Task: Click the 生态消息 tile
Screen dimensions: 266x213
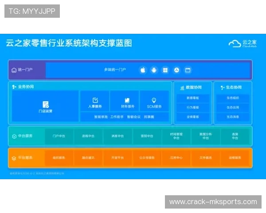Action: [233, 117]
